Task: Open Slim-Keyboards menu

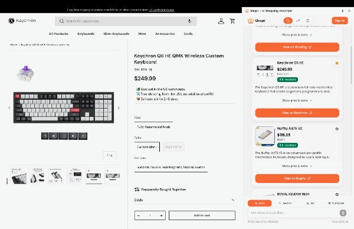Action: (x=116, y=34)
